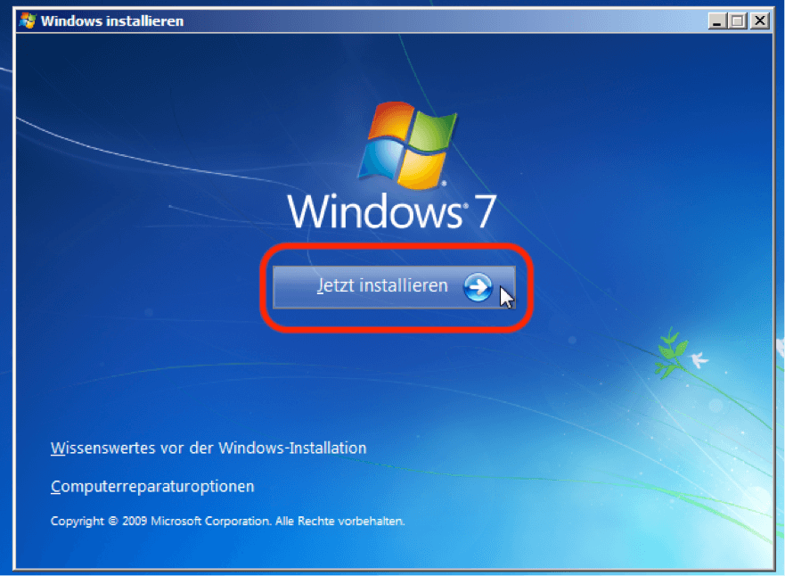785x576 pixels.
Task: Click the white flower graphic near the plant
Action: click(699, 360)
